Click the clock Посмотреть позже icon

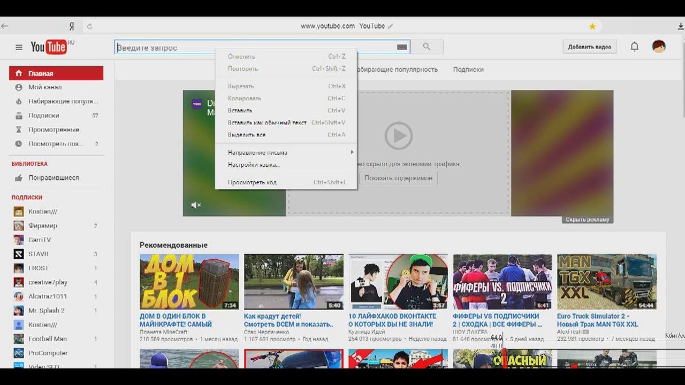pos(19,144)
